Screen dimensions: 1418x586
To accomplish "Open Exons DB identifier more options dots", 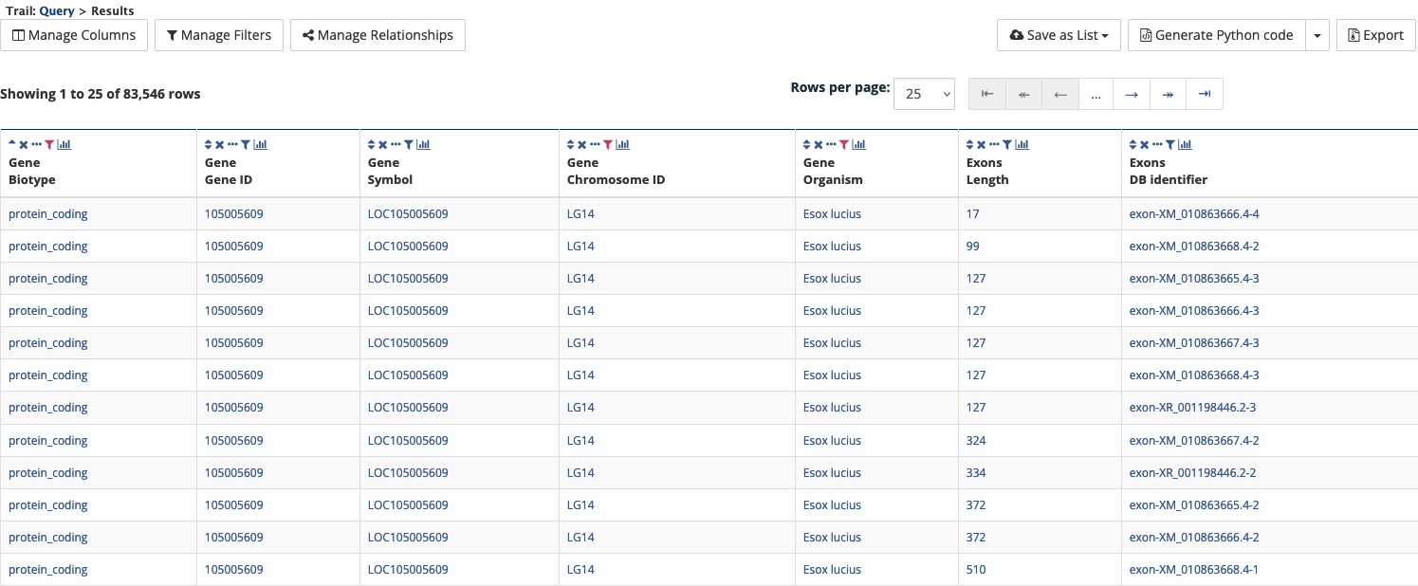I will 1157,144.
